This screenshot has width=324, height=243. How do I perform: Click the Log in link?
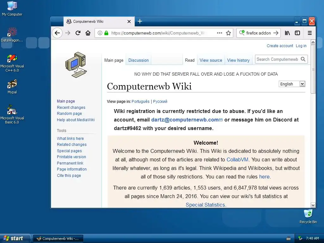tap(301, 46)
